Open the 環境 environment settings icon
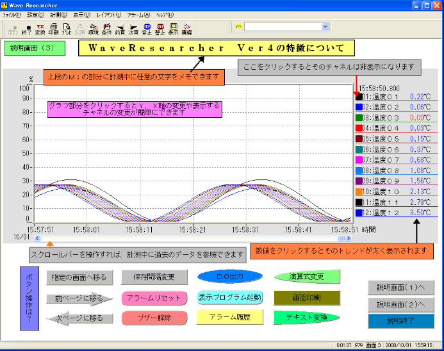Screen dimensions: 444x351 (93, 29)
